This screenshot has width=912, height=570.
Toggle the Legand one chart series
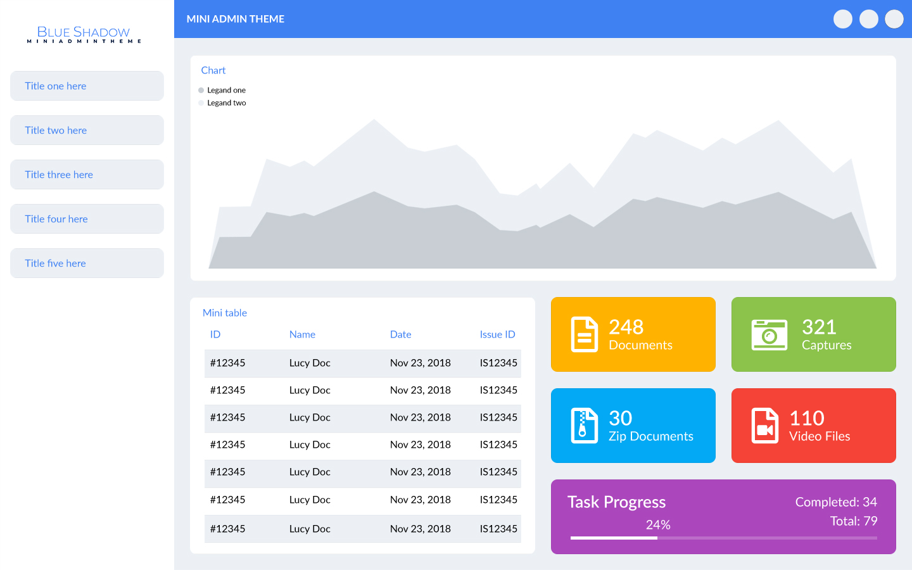coord(222,90)
